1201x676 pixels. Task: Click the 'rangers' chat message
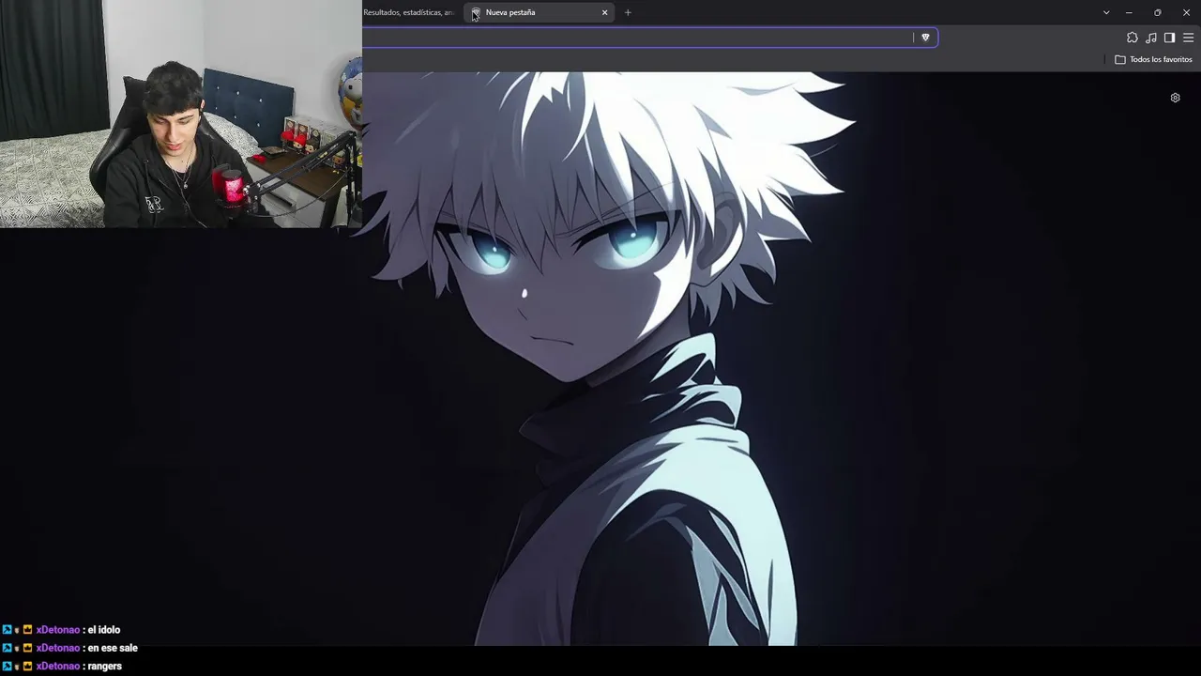(x=104, y=666)
